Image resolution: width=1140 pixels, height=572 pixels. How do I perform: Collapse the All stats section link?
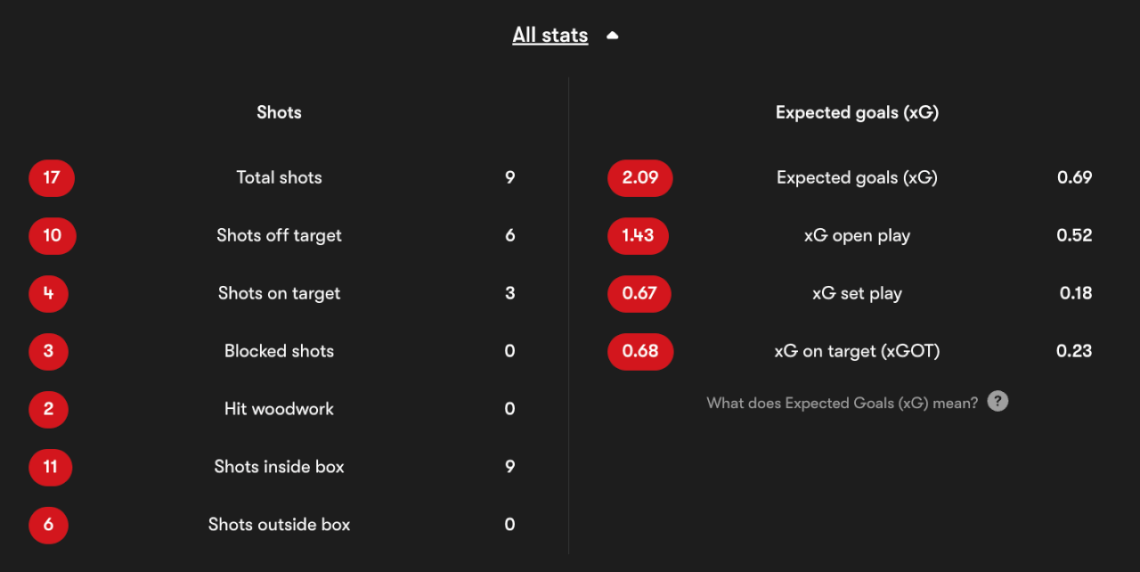(550, 35)
